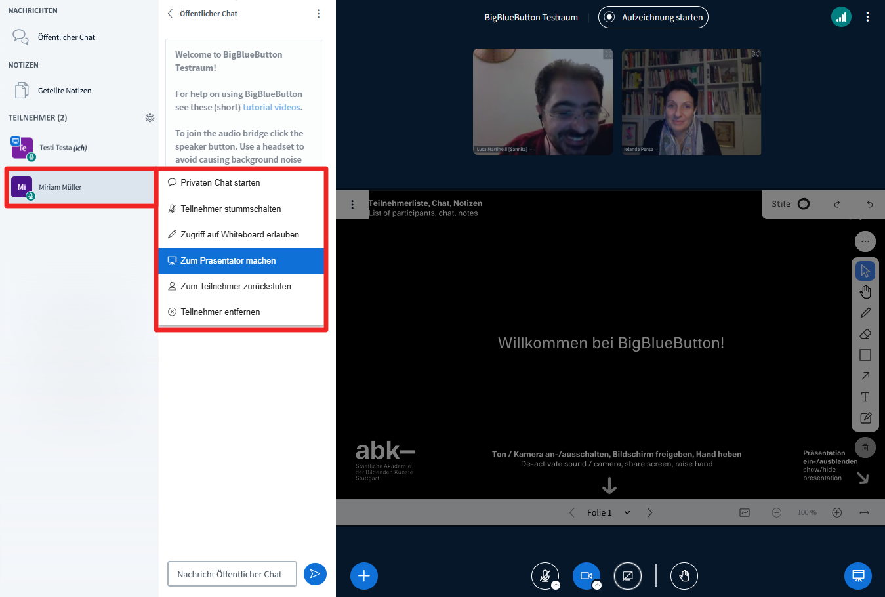The height and width of the screenshot is (597, 885).
Task: Choose Teilnehmer stummschalten
Action: (x=241, y=209)
